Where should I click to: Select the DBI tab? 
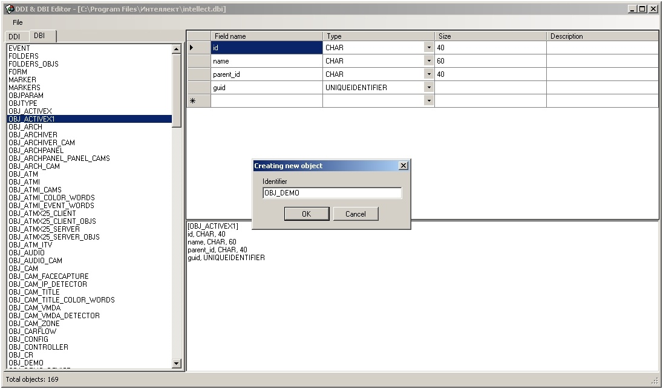click(40, 36)
